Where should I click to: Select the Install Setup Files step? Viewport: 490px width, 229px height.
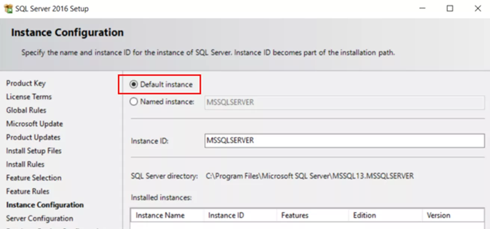(x=34, y=151)
